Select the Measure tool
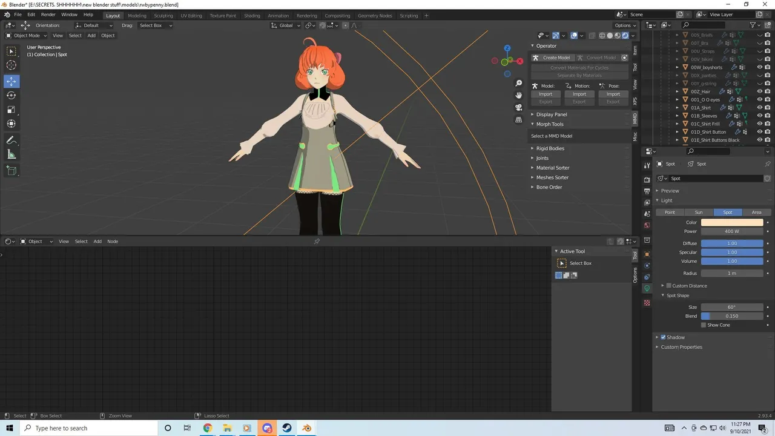Screen dimensions: 775x436 (12, 154)
